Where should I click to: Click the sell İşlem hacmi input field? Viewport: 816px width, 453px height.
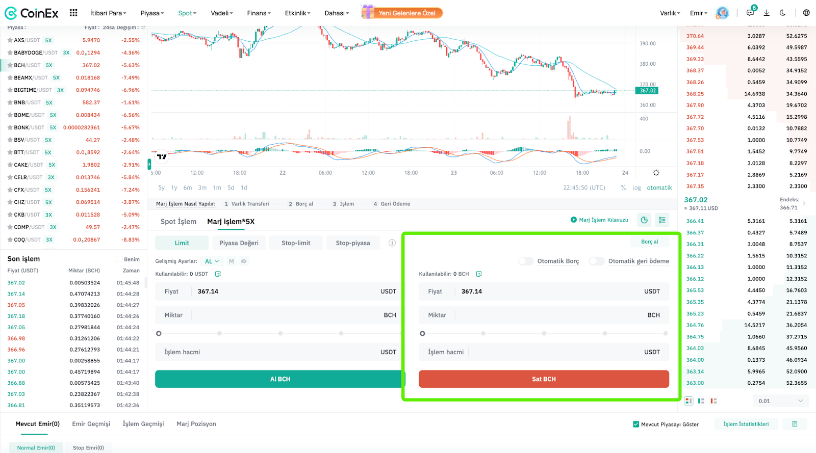coord(544,352)
